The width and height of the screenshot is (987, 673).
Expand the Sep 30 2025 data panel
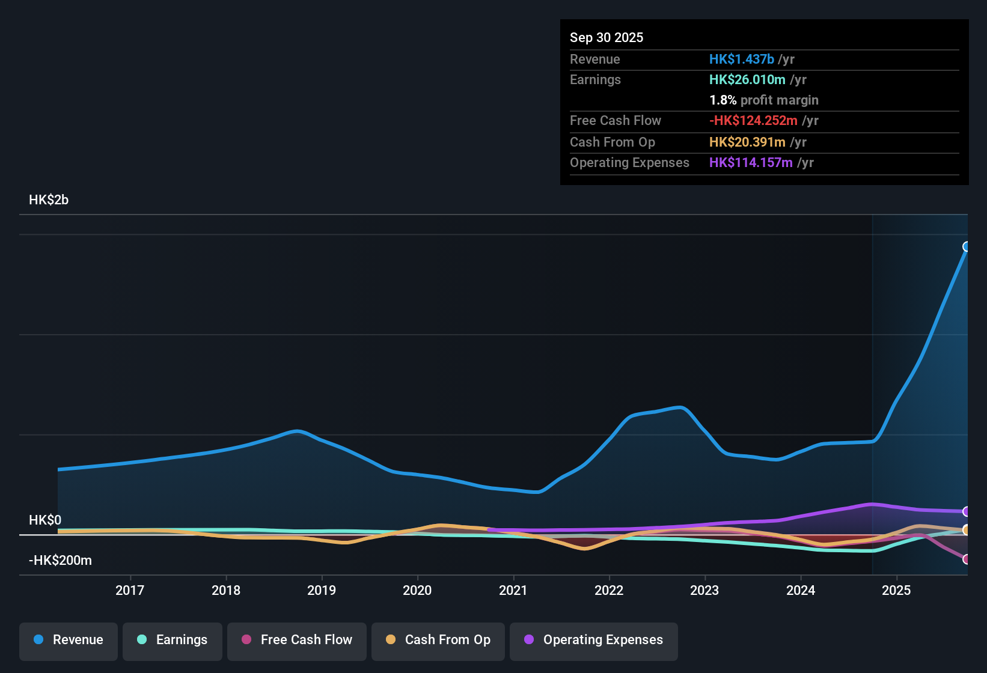[x=607, y=37]
